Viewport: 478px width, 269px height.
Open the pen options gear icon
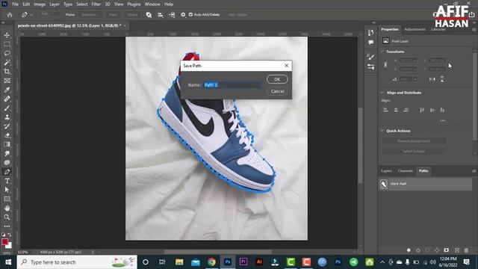183,15
